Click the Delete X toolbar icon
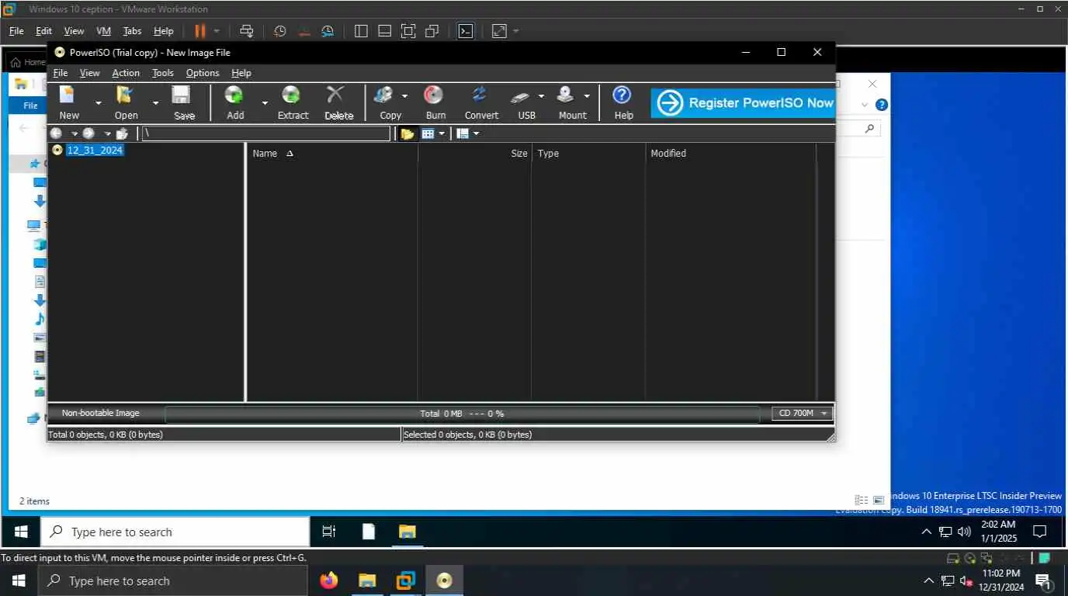Image resolution: width=1068 pixels, height=596 pixels. click(335, 95)
